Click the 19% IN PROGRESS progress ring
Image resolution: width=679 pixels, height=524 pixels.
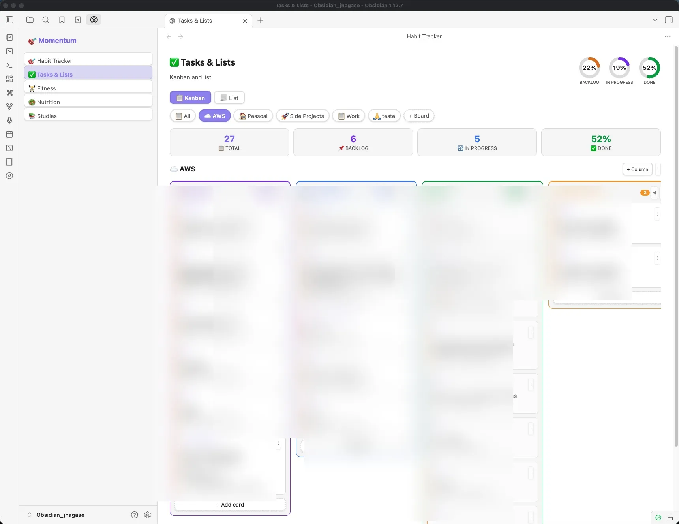[619, 68]
